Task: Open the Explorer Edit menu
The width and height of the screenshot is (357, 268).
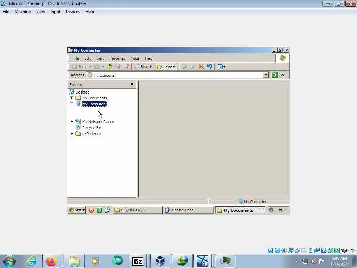Action: click(88, 58)
